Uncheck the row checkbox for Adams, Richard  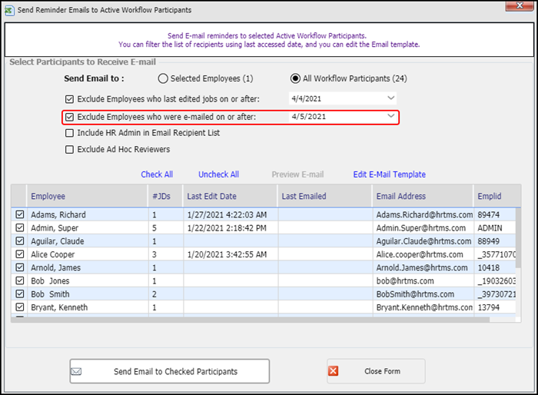click(20, 215)
